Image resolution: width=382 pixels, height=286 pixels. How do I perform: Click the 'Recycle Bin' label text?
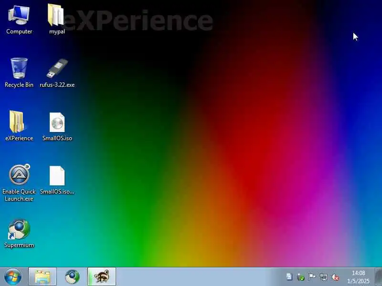click(x=19, y=85)
